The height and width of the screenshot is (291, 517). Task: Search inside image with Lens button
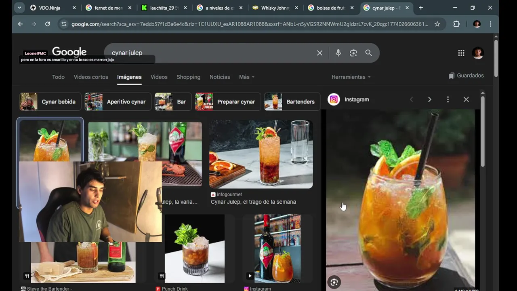334,282
